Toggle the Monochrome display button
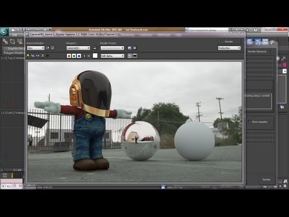The height and width of the screenshot is (217, 289). coord(89,56)
